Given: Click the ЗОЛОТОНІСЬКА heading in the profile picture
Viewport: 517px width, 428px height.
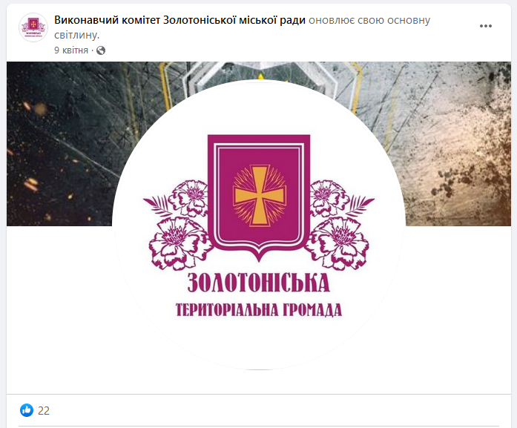Looking at the screenshot, I should (x=259, y=283).
